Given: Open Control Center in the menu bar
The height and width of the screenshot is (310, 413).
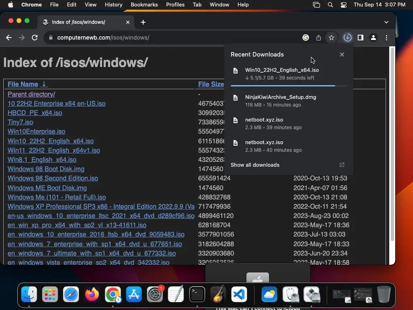Looking at the screenshot, I should coord(344,5).
